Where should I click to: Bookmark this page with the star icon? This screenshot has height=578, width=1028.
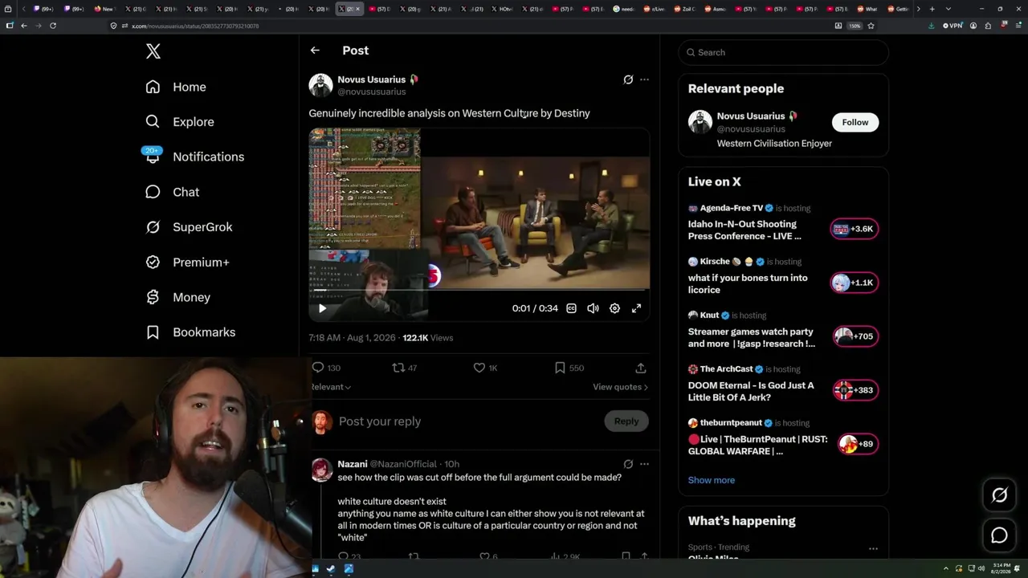click(871, 26)
